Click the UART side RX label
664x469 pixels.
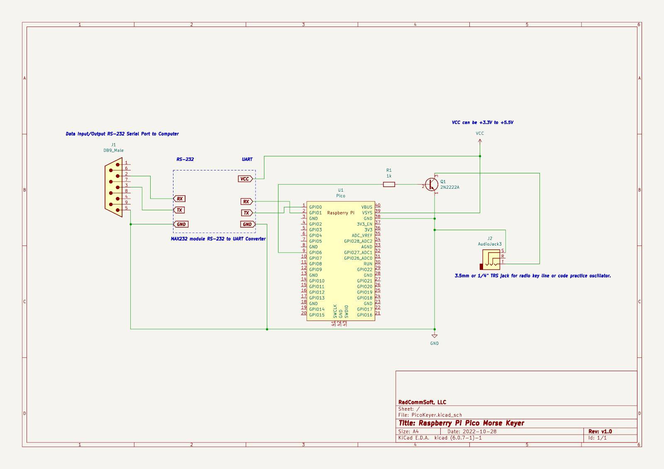coord(247,202)
